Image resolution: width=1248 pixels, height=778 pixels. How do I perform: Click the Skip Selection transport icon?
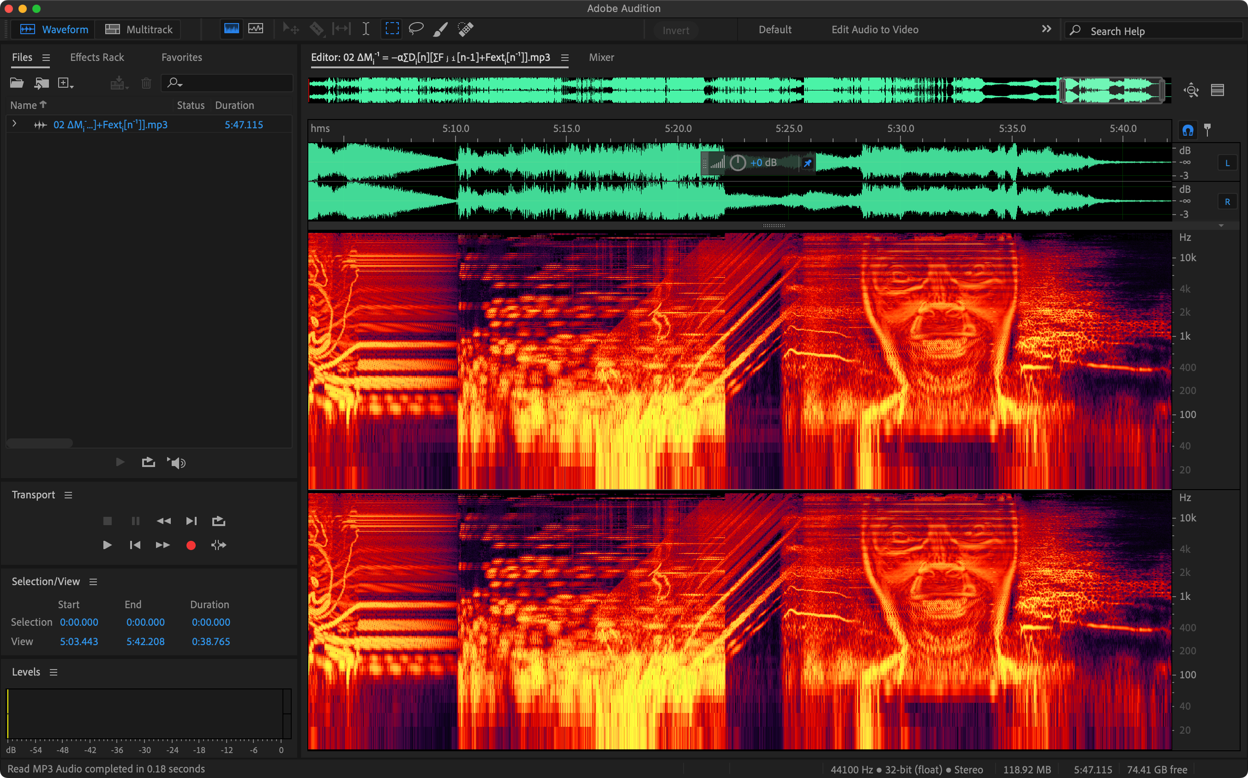[219, 545]
